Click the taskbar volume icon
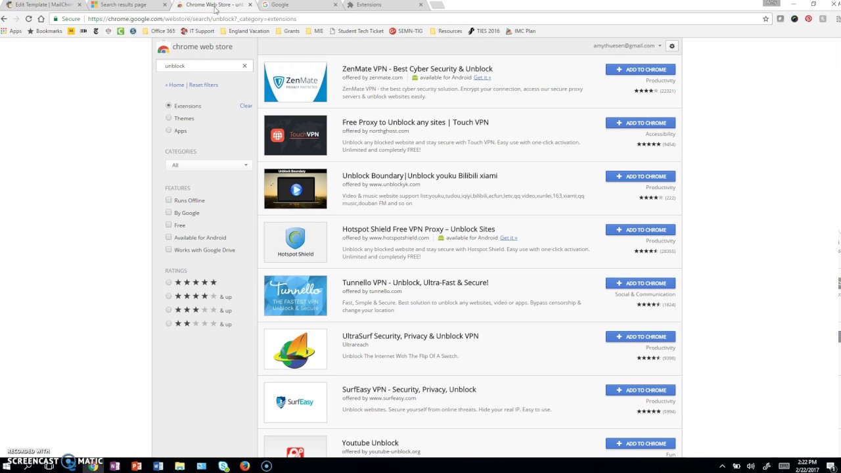The height and width of the screenshot is (473, 841). point(750,466)
